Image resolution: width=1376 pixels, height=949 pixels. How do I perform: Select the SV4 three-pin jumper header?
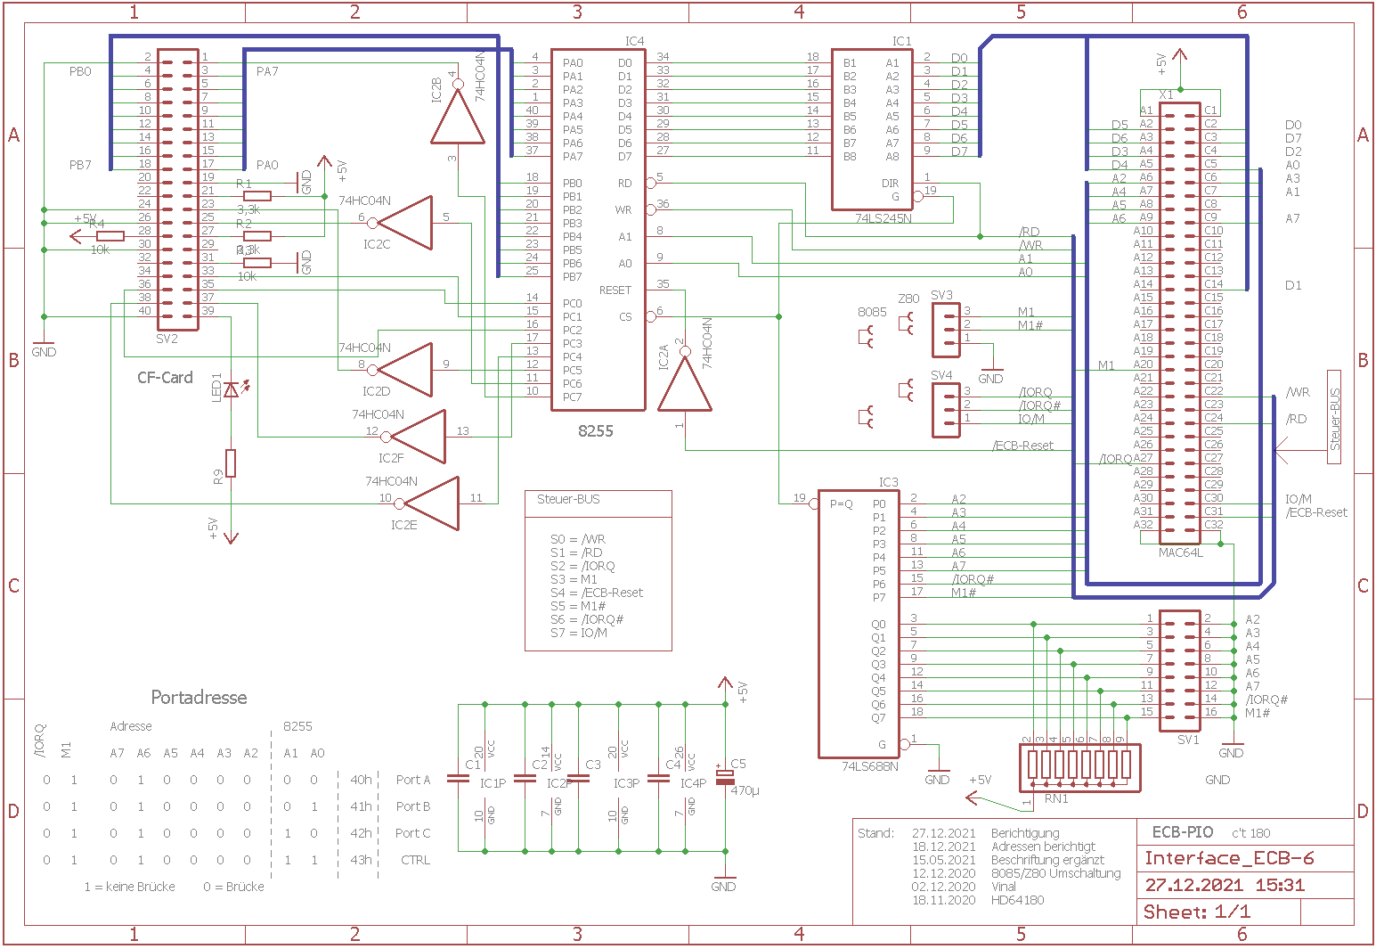coord(945,410)
